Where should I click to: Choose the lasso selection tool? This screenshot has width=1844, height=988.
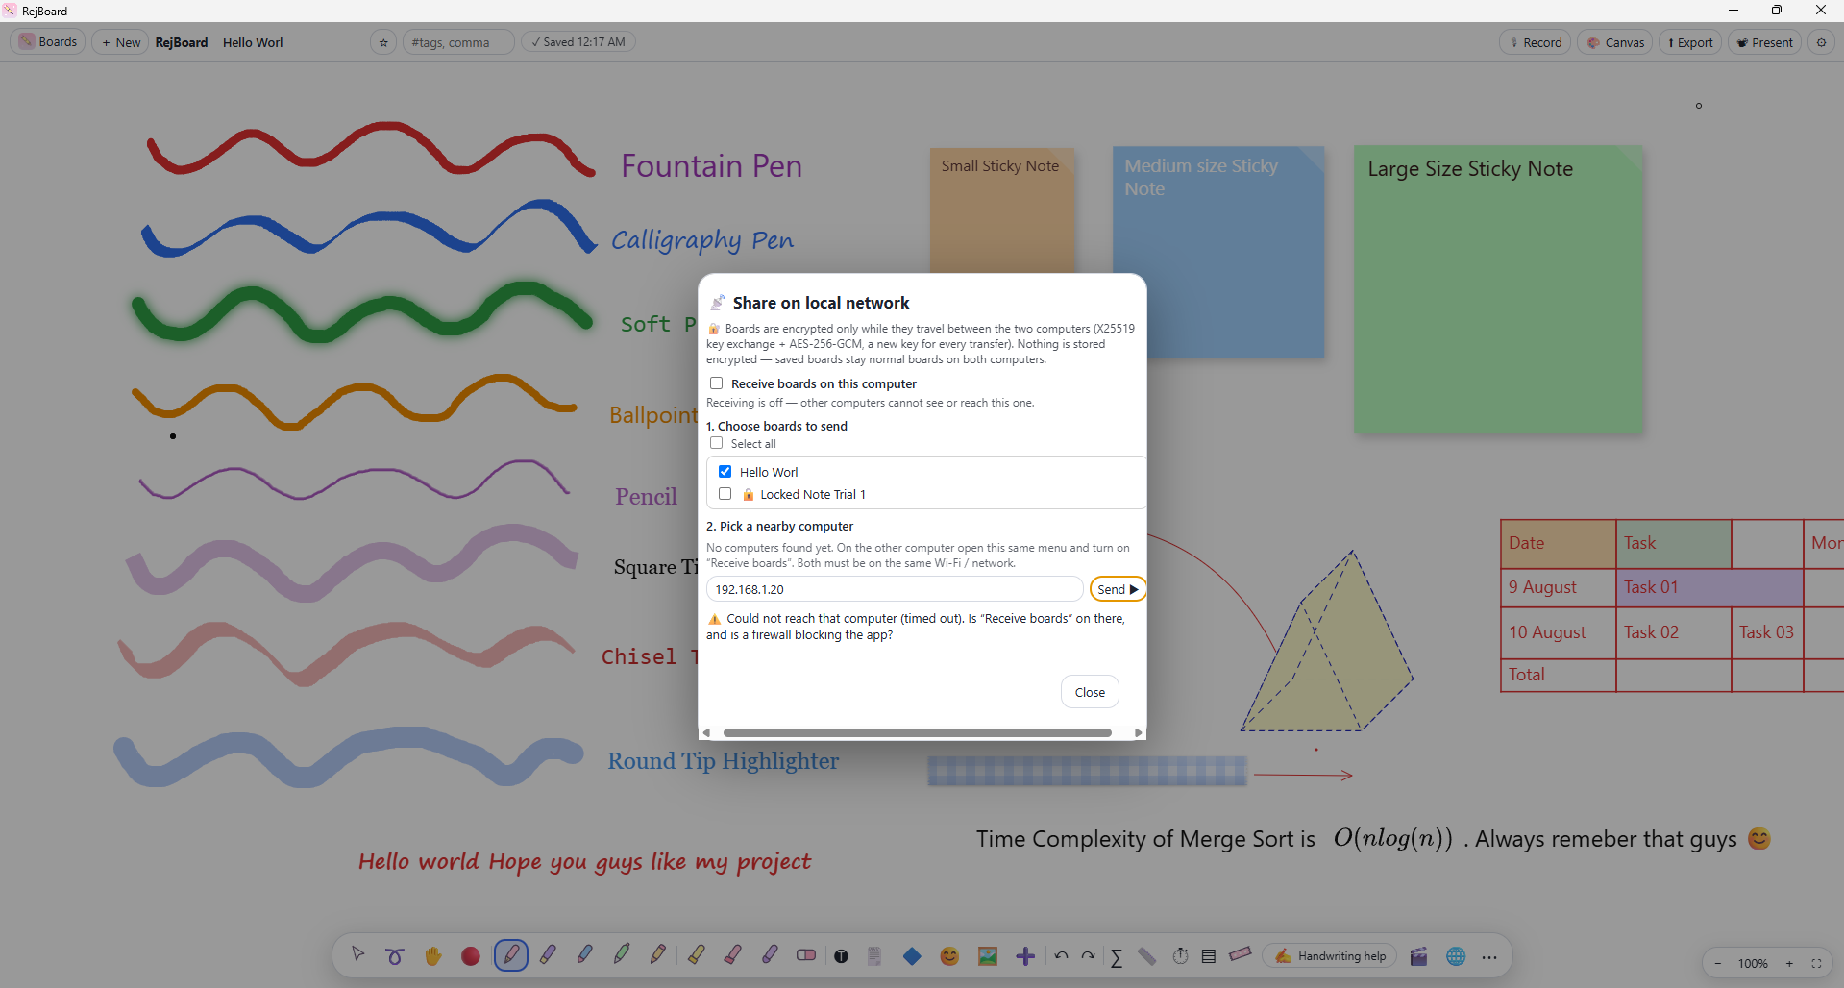pyautogui.click(x=395, y=955)
